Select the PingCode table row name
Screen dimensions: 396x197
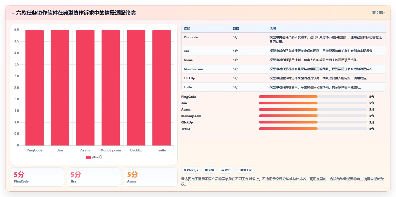click(x=191, y=37)
